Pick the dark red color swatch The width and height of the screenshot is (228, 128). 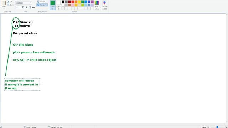pos(69,2)
